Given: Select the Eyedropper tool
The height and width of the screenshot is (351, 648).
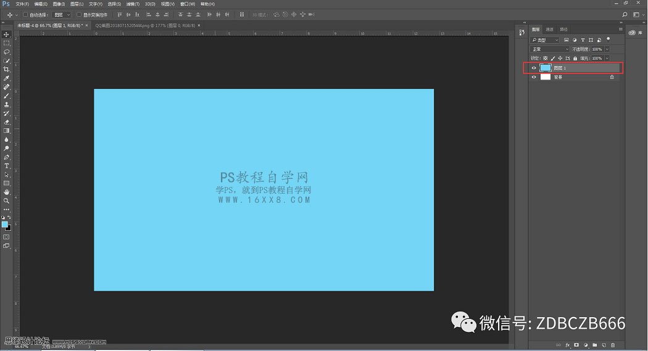Looking at the screenshot, I should (6, 78).
